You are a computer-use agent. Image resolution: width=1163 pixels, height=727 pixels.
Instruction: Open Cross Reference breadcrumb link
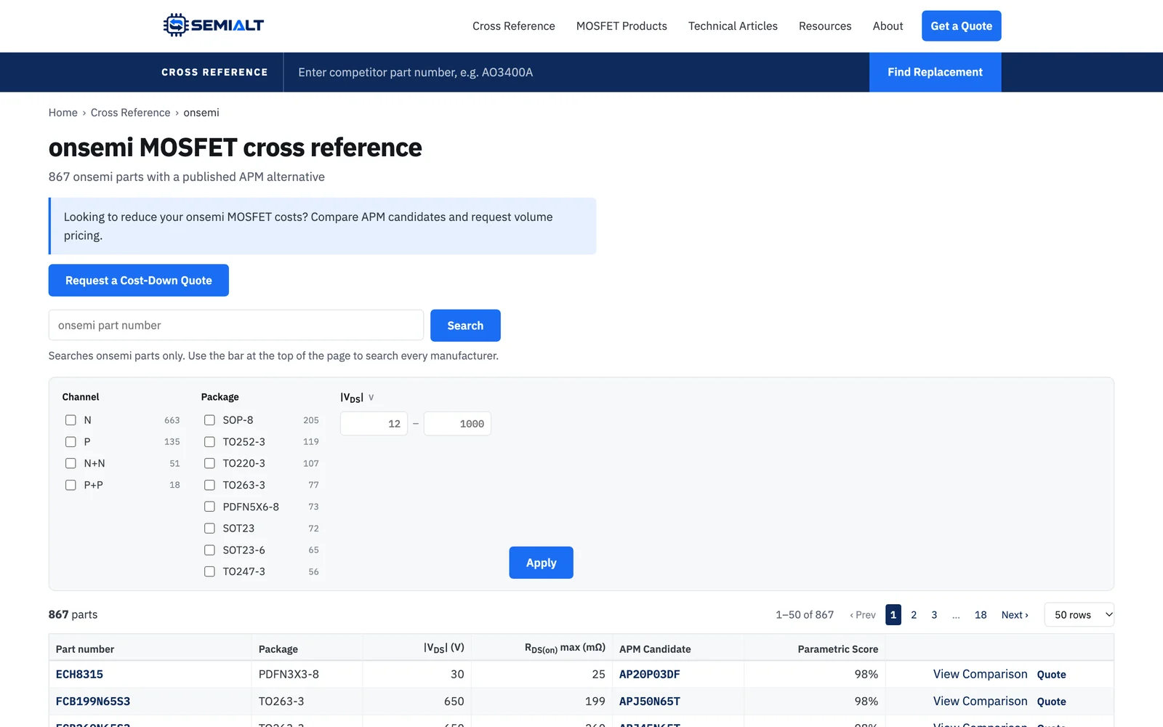(x=131, y=113)
